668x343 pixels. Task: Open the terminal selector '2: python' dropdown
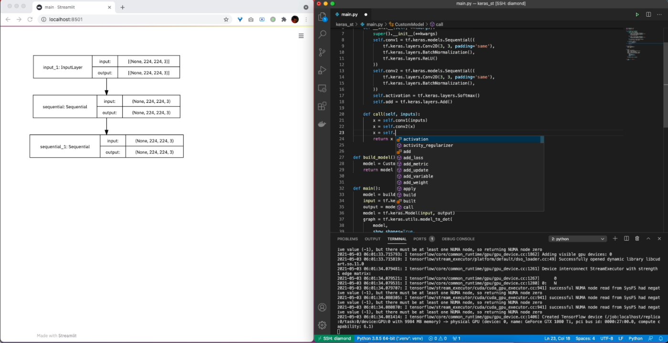(x=578, y=239)
